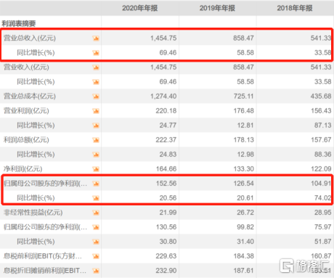334x278 pixels.
Task: Click the 营业总收入(亿元) row label
Action: point(30,38)
